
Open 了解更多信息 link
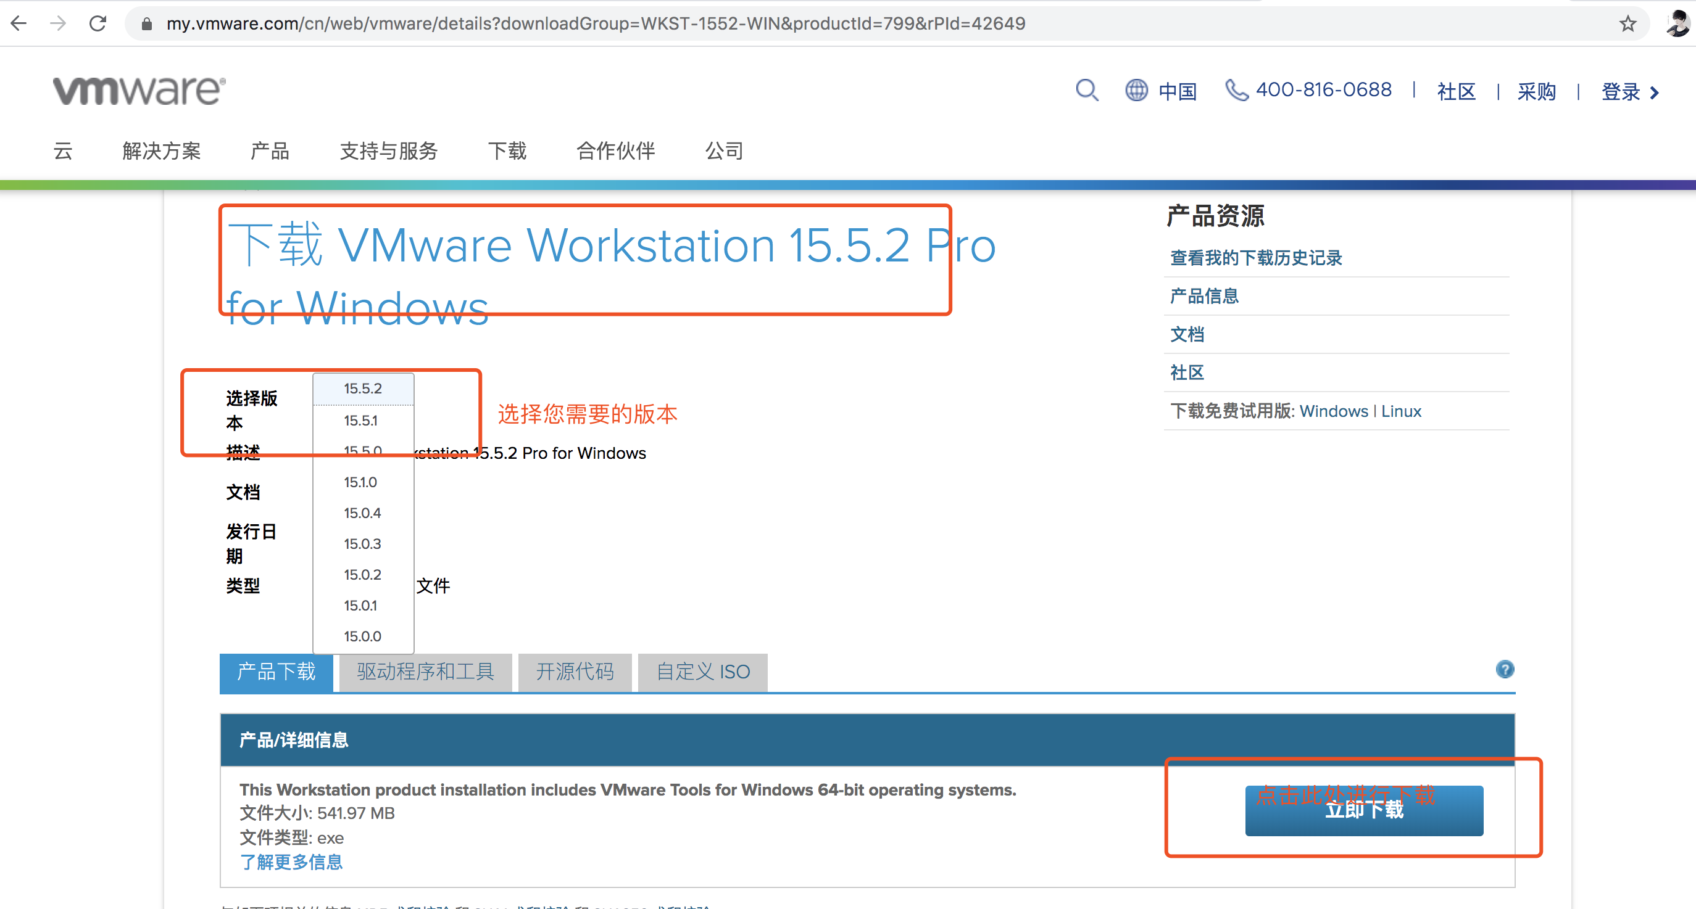pyautogui.click(x=291, y=862)
